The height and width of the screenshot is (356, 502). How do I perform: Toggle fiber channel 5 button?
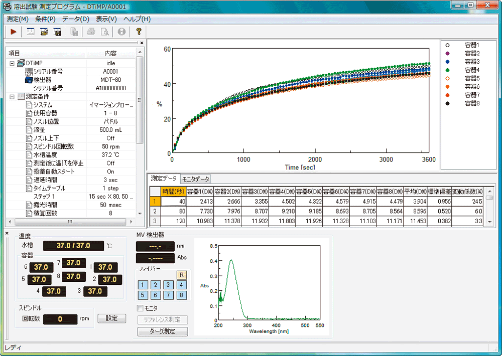click(x=143, y=295)
